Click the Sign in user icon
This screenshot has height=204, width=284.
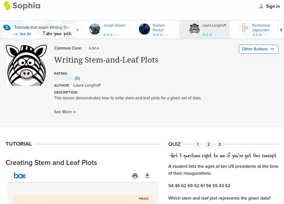pos(261,6)
